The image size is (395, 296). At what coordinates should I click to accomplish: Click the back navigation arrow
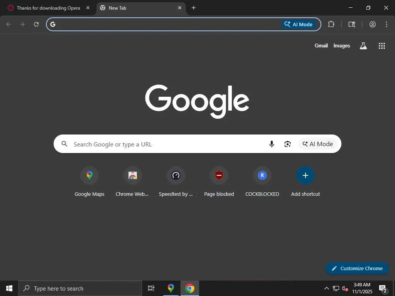[8, 24]
